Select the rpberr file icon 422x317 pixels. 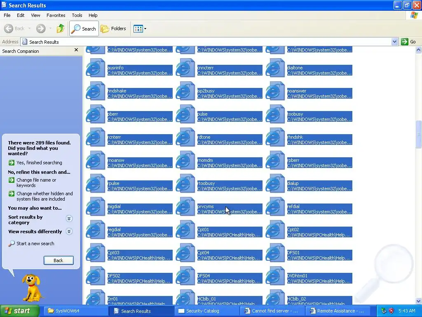tap(275, 161)
